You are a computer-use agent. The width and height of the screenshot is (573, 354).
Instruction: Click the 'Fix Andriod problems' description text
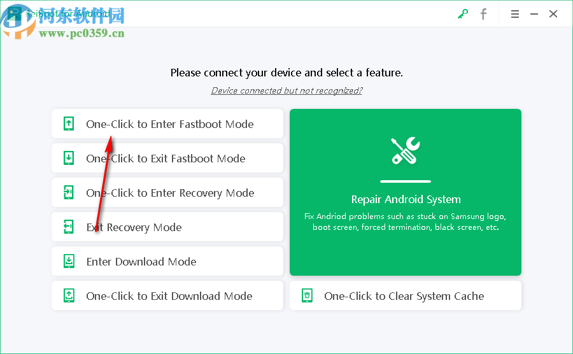click(406, 222)
